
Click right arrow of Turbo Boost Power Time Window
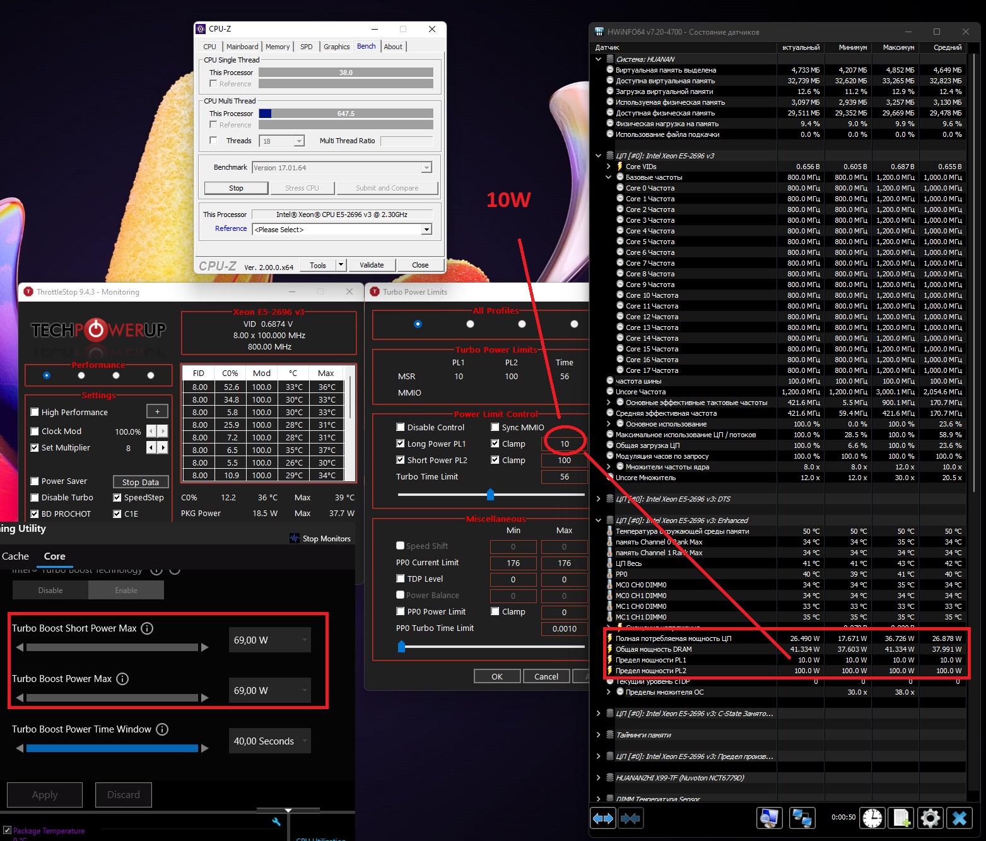(204, 748)
